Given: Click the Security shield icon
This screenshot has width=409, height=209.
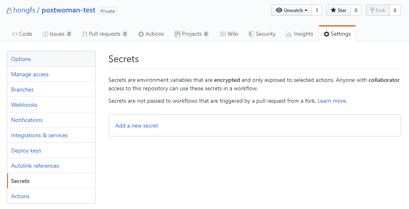Looking at the screenshot, I should point(251,34).
